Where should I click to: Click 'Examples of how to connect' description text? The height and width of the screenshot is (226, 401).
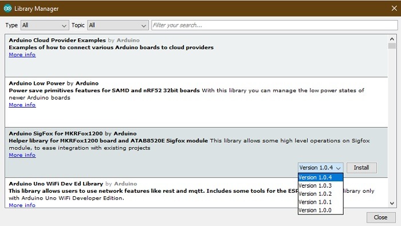(x=111, y=47)
